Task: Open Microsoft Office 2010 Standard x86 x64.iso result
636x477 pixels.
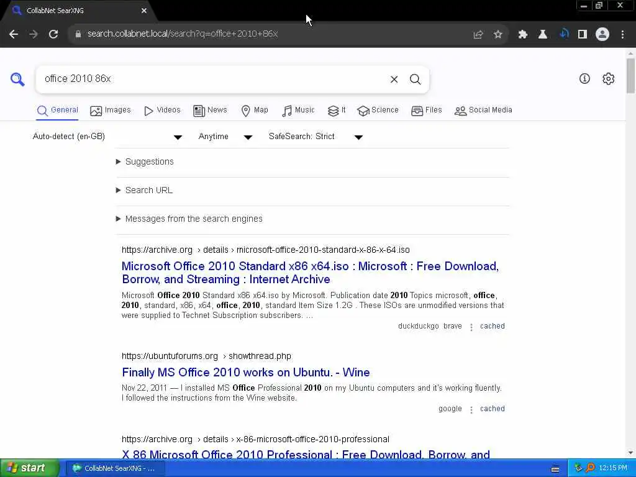Action: tap(310, 273)
